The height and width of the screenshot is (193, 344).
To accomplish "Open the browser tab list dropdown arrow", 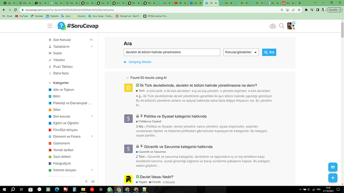I will pos(315,3).
